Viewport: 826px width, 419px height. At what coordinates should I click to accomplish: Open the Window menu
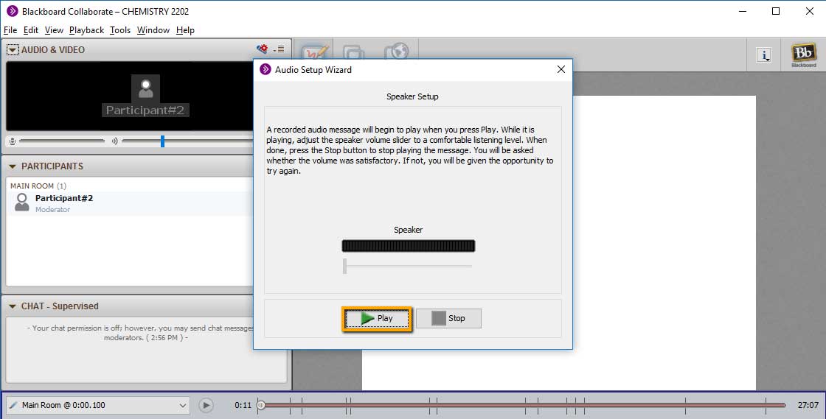pyautogui.click(x=153, y=30)
